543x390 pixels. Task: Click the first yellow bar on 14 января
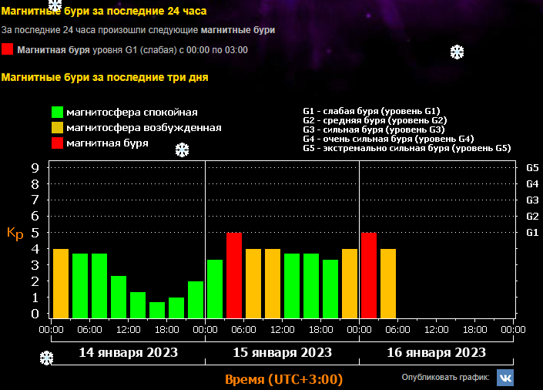click(61, 284)
